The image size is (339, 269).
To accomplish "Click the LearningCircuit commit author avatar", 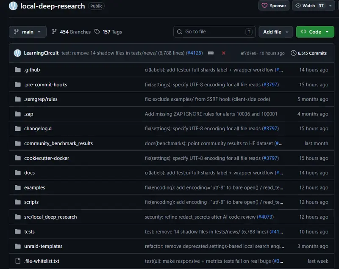I will point(17,53).
